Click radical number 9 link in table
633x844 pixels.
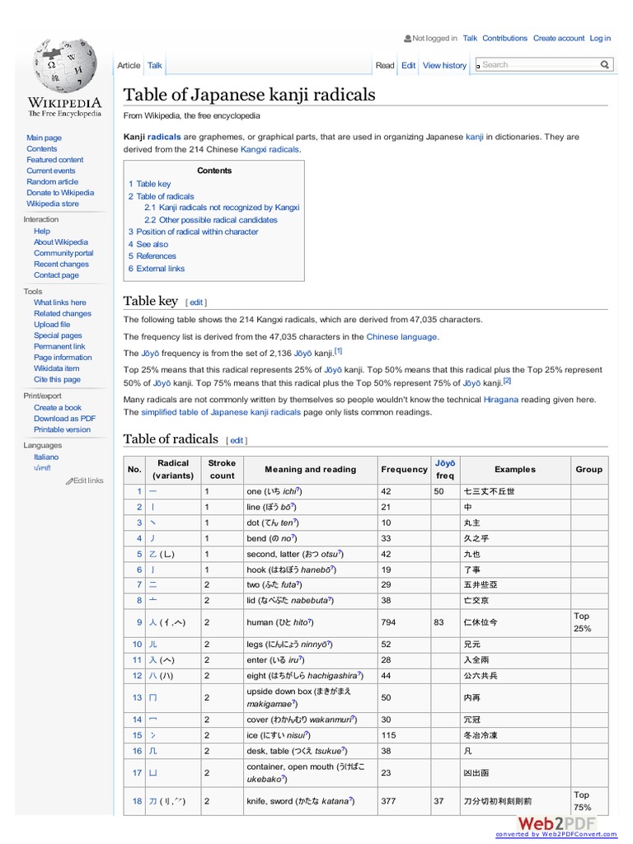(x=138, y=622)
